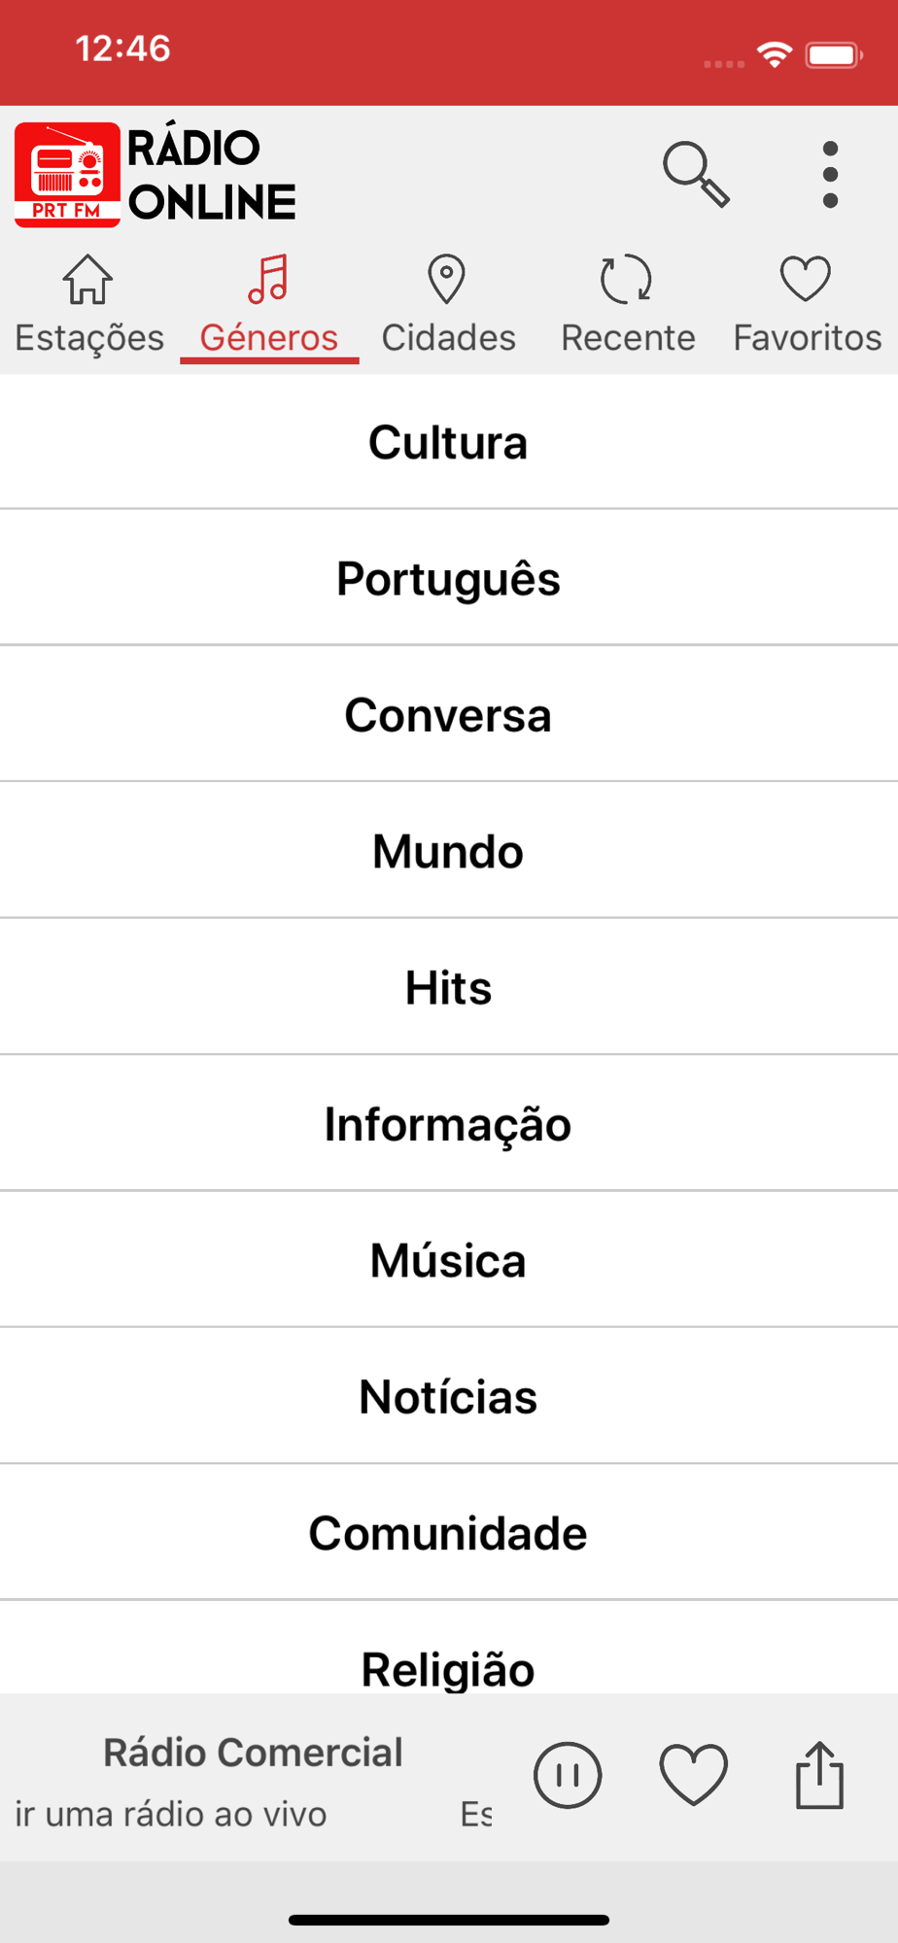View the Notícias genre
Image resolution: width=898 pixels, height=1943 pixels.
coord(449,1397)
